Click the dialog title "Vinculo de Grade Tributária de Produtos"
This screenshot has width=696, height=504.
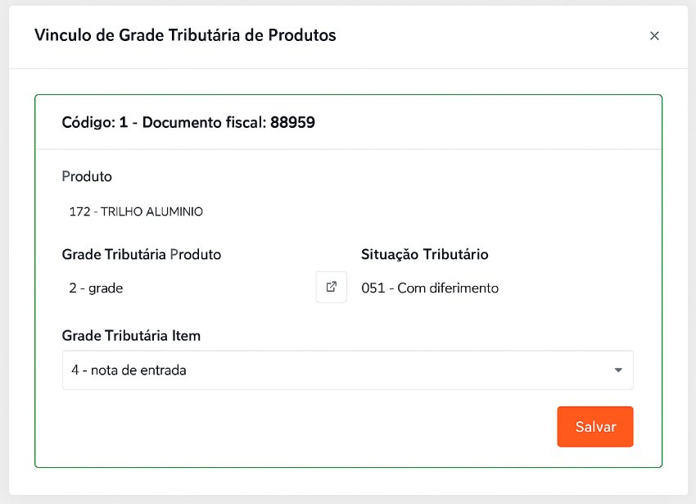click(x=185, y=35)
